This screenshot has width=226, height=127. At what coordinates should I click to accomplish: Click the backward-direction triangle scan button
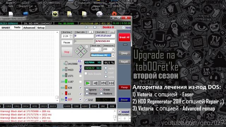pos(95,83)
